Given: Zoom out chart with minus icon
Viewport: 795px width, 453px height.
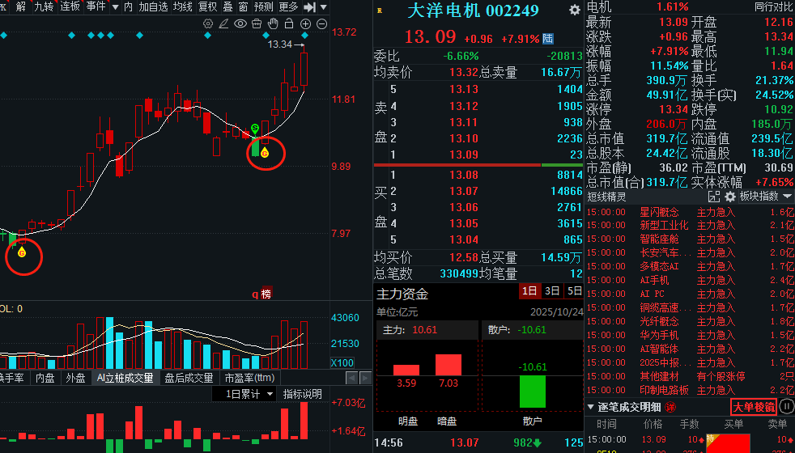Looking at the screenshot, I should point(321,23).
